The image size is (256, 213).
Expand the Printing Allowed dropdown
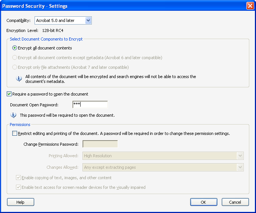pyautogui.click(x=240, y=156)
